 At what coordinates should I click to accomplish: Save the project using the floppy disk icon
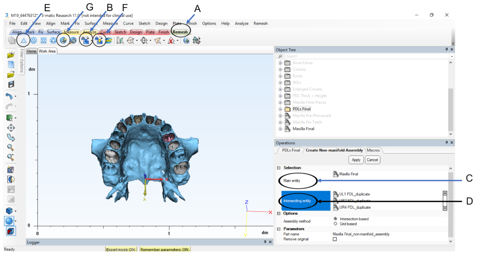pyautogui.click(x=11, y=85)
